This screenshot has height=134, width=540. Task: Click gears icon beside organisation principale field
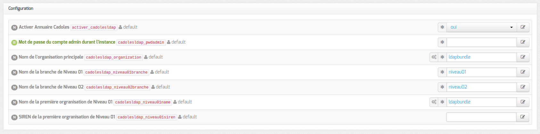tap(434, 57)
